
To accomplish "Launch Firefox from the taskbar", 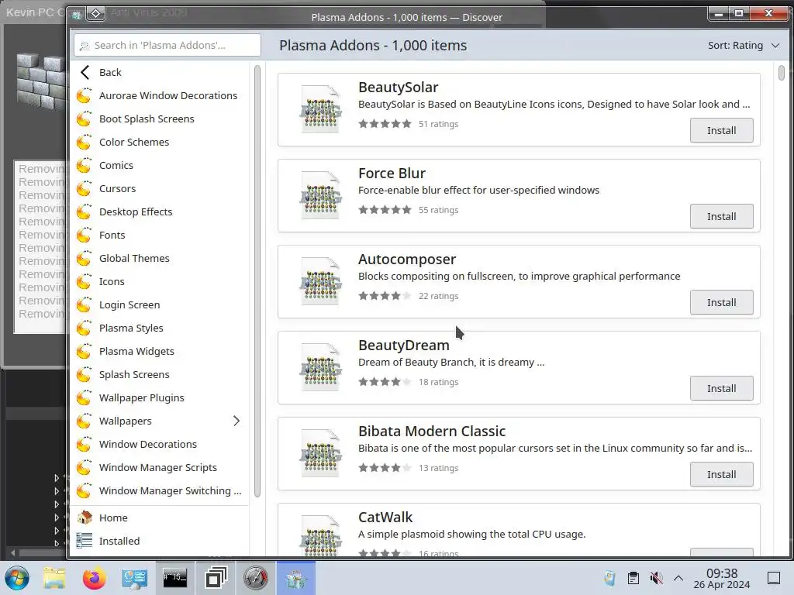I will point(94,578).
